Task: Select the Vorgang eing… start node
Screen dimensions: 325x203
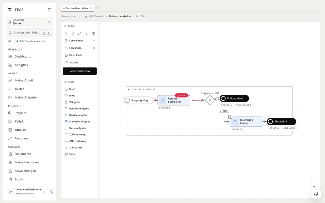Action: point(138,100)
